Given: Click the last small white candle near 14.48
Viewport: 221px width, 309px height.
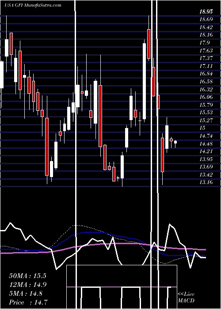Looking at the screenshot, I should click(175, 143).
